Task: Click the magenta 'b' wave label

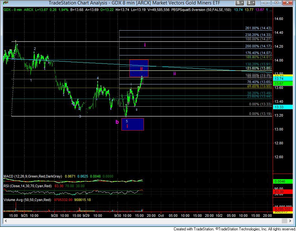Action: pos(117,122)
